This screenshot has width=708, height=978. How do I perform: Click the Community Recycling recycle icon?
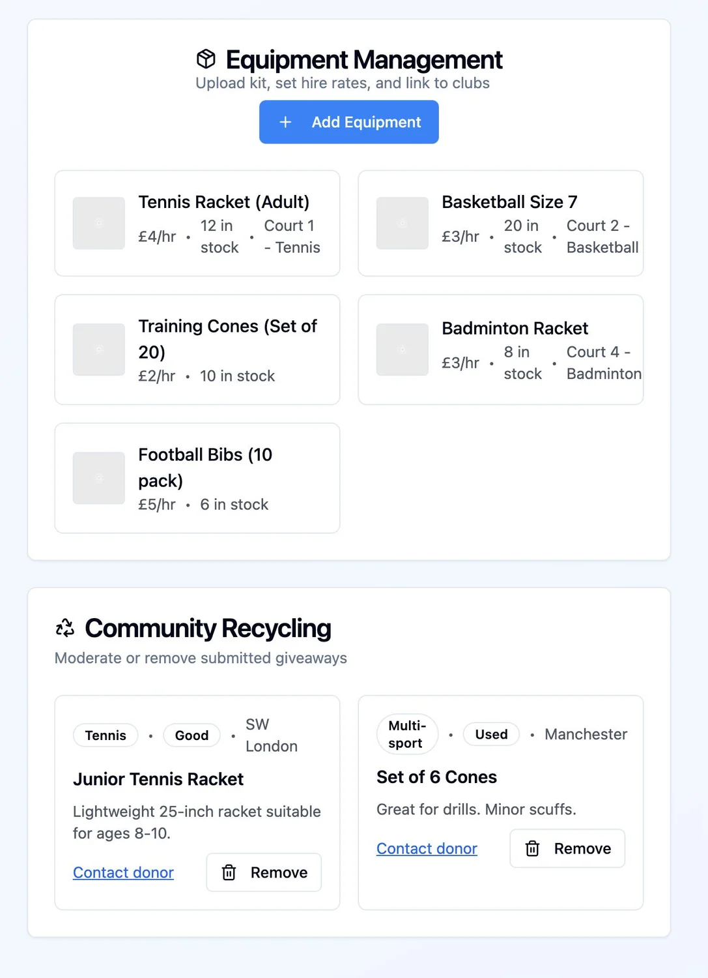(65, 628)
